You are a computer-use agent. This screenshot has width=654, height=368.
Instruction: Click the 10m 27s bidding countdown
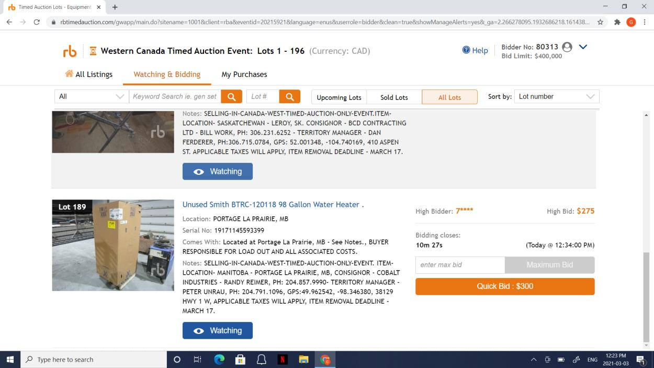(429, 245)
